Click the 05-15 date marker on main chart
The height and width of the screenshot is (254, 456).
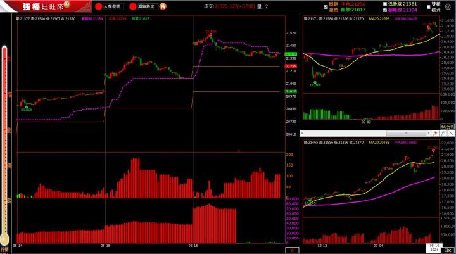point(106,245)
